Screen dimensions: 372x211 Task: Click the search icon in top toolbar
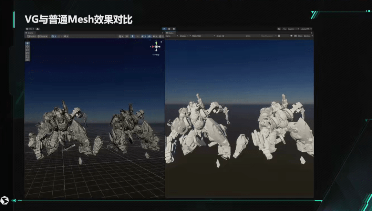pyautogui.click(x=284, y=29)
